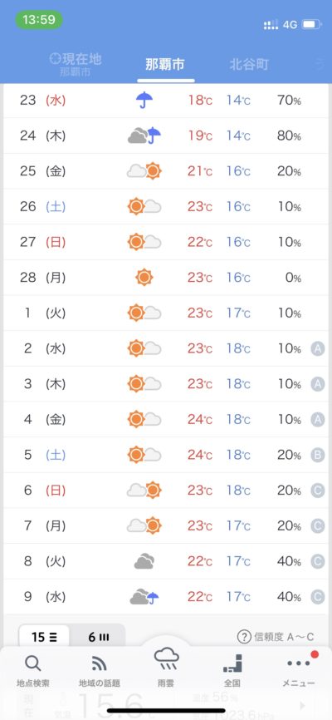Tap the 信頼度 A〜C help question icon
Screen dimensions: 332x720
[243, 636]
